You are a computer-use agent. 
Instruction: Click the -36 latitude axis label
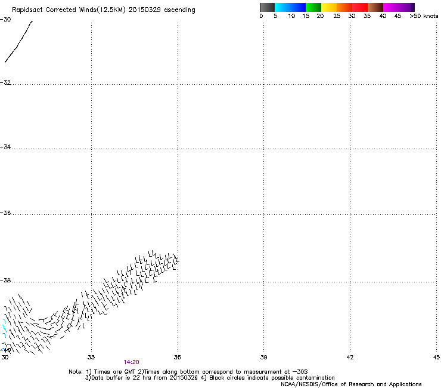(5, 213)
